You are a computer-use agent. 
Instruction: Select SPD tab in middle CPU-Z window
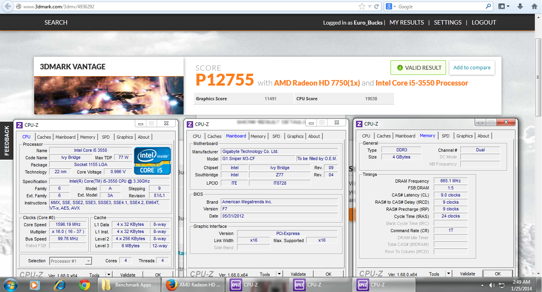click(276, 136)
